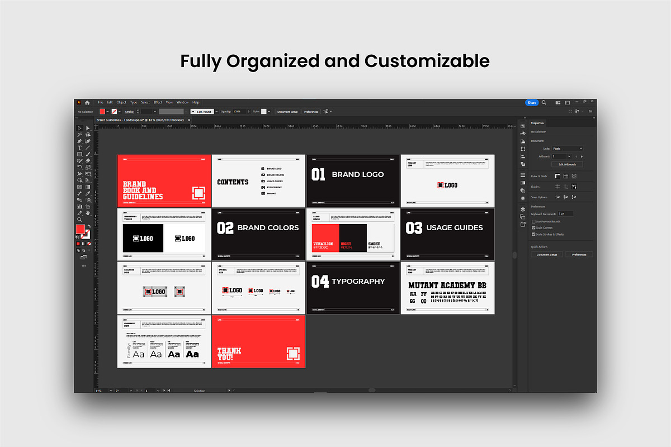Toggle Snap to Point option
Screen dimensions: 671x447
click(x=557, y=197)
